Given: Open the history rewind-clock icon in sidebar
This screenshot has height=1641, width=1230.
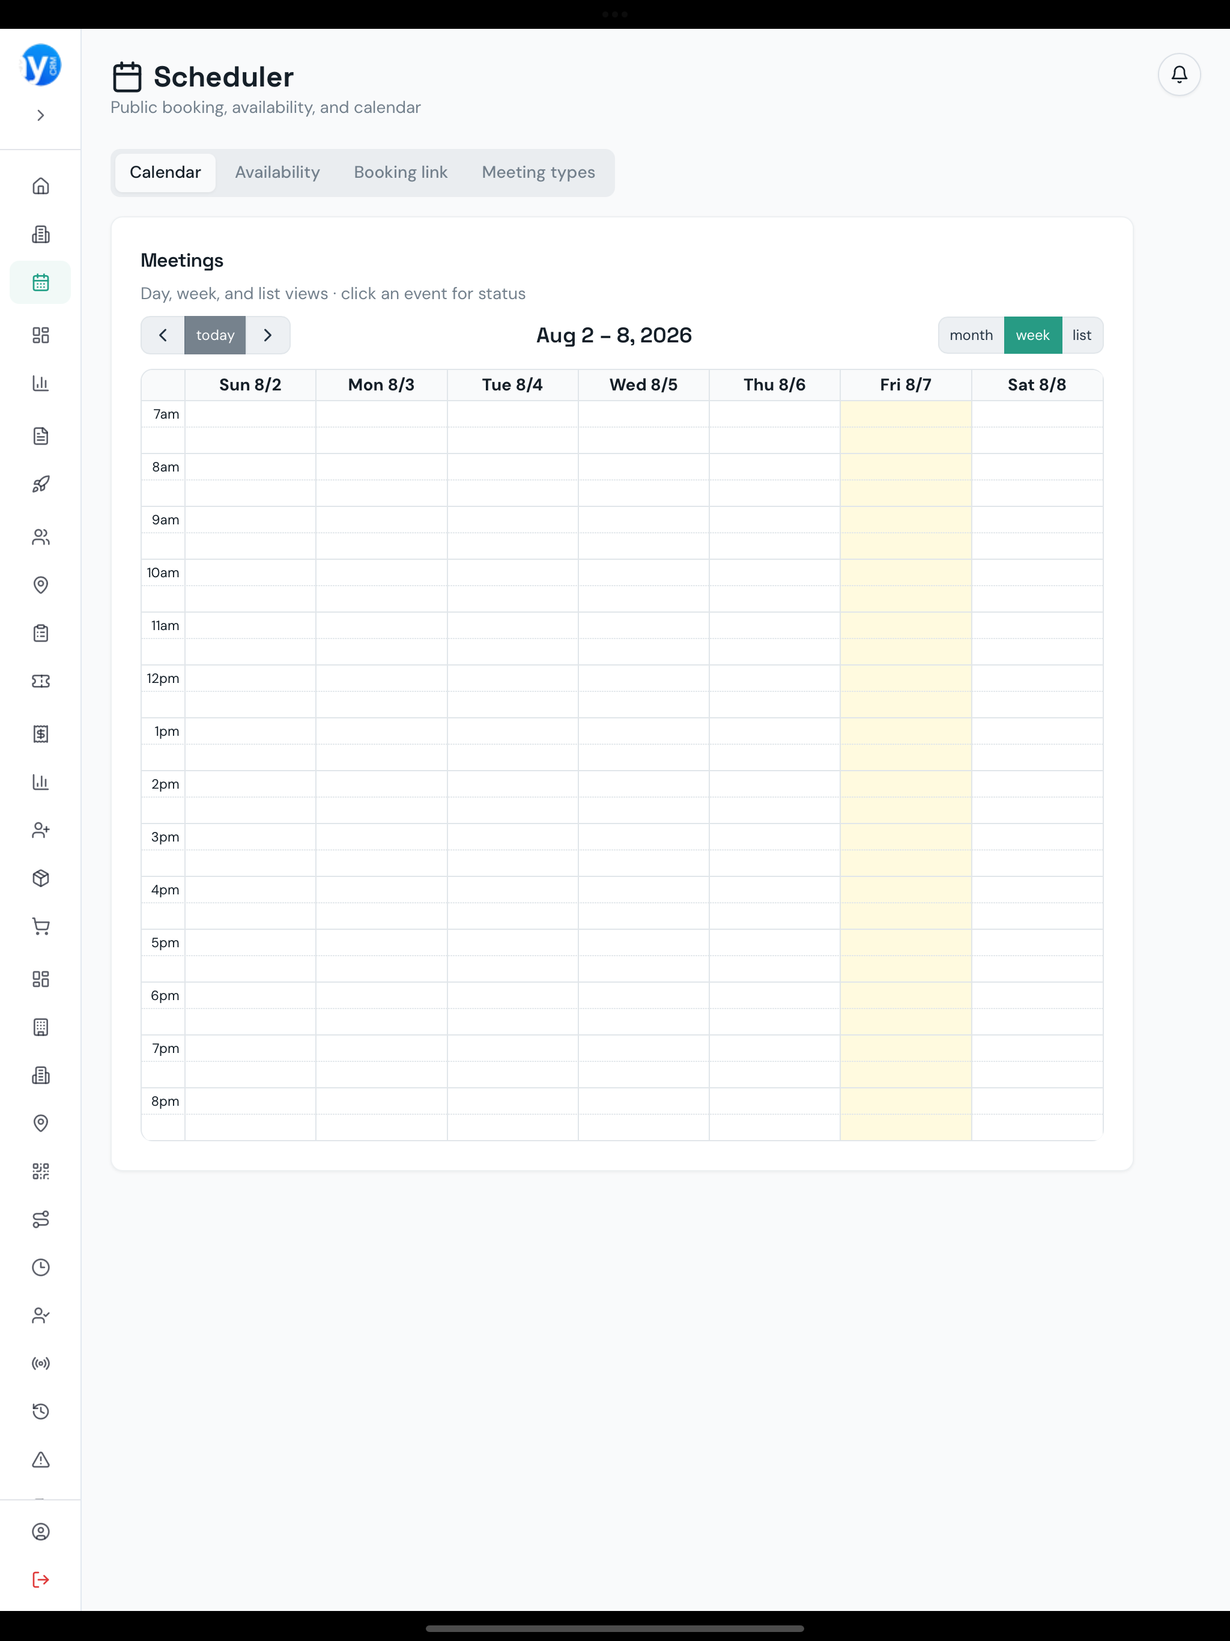Looking at the screenshot, I should (x=41, y=1411).
